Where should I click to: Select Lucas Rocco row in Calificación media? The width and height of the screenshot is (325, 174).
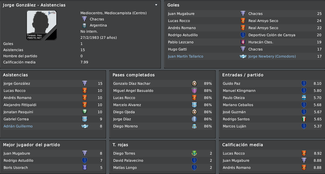[x=272, y=153]
